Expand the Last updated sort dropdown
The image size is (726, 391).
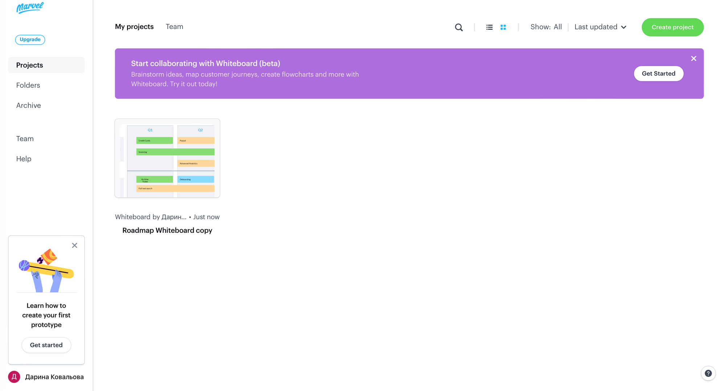[600, 27]
